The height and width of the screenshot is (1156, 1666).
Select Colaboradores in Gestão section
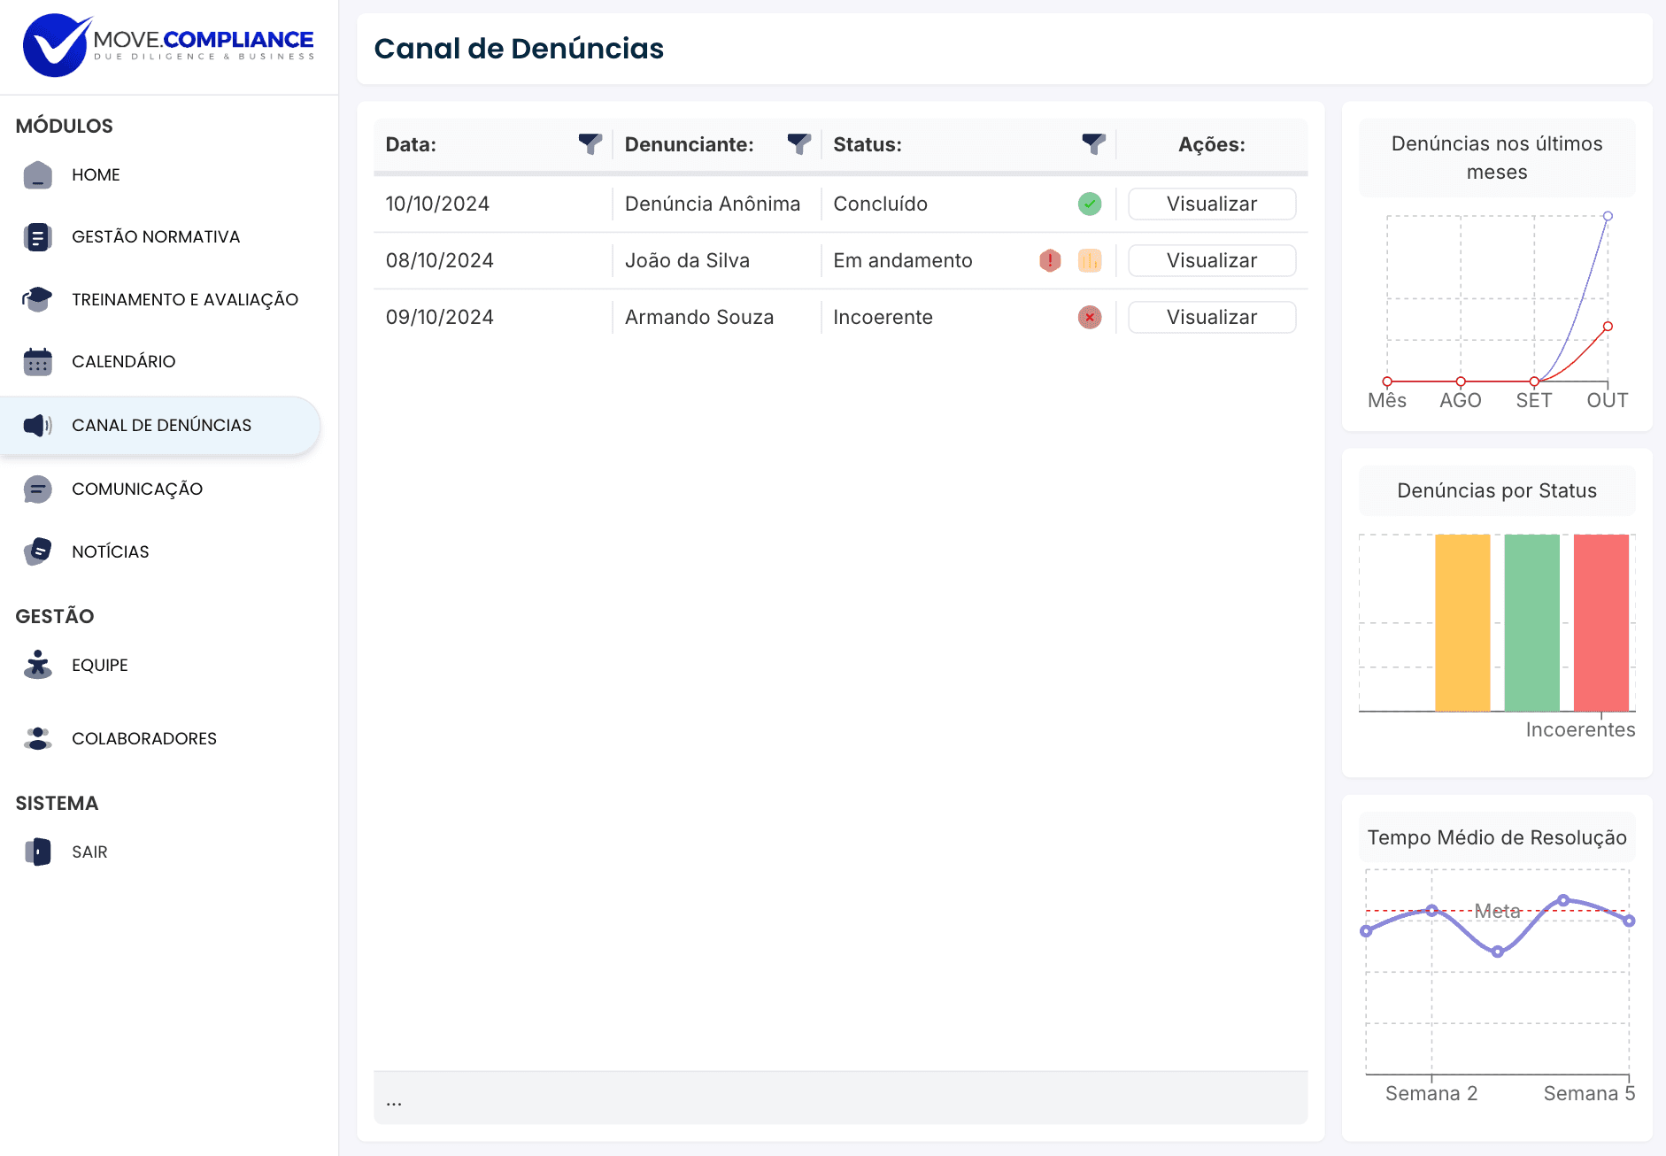144,739
